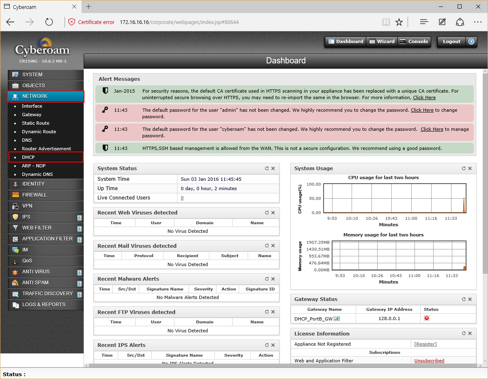Click the horizontal scrollbar at page bottom
Image resolution: width=488 pixels, height=379 pixels.
click(282, 366)
